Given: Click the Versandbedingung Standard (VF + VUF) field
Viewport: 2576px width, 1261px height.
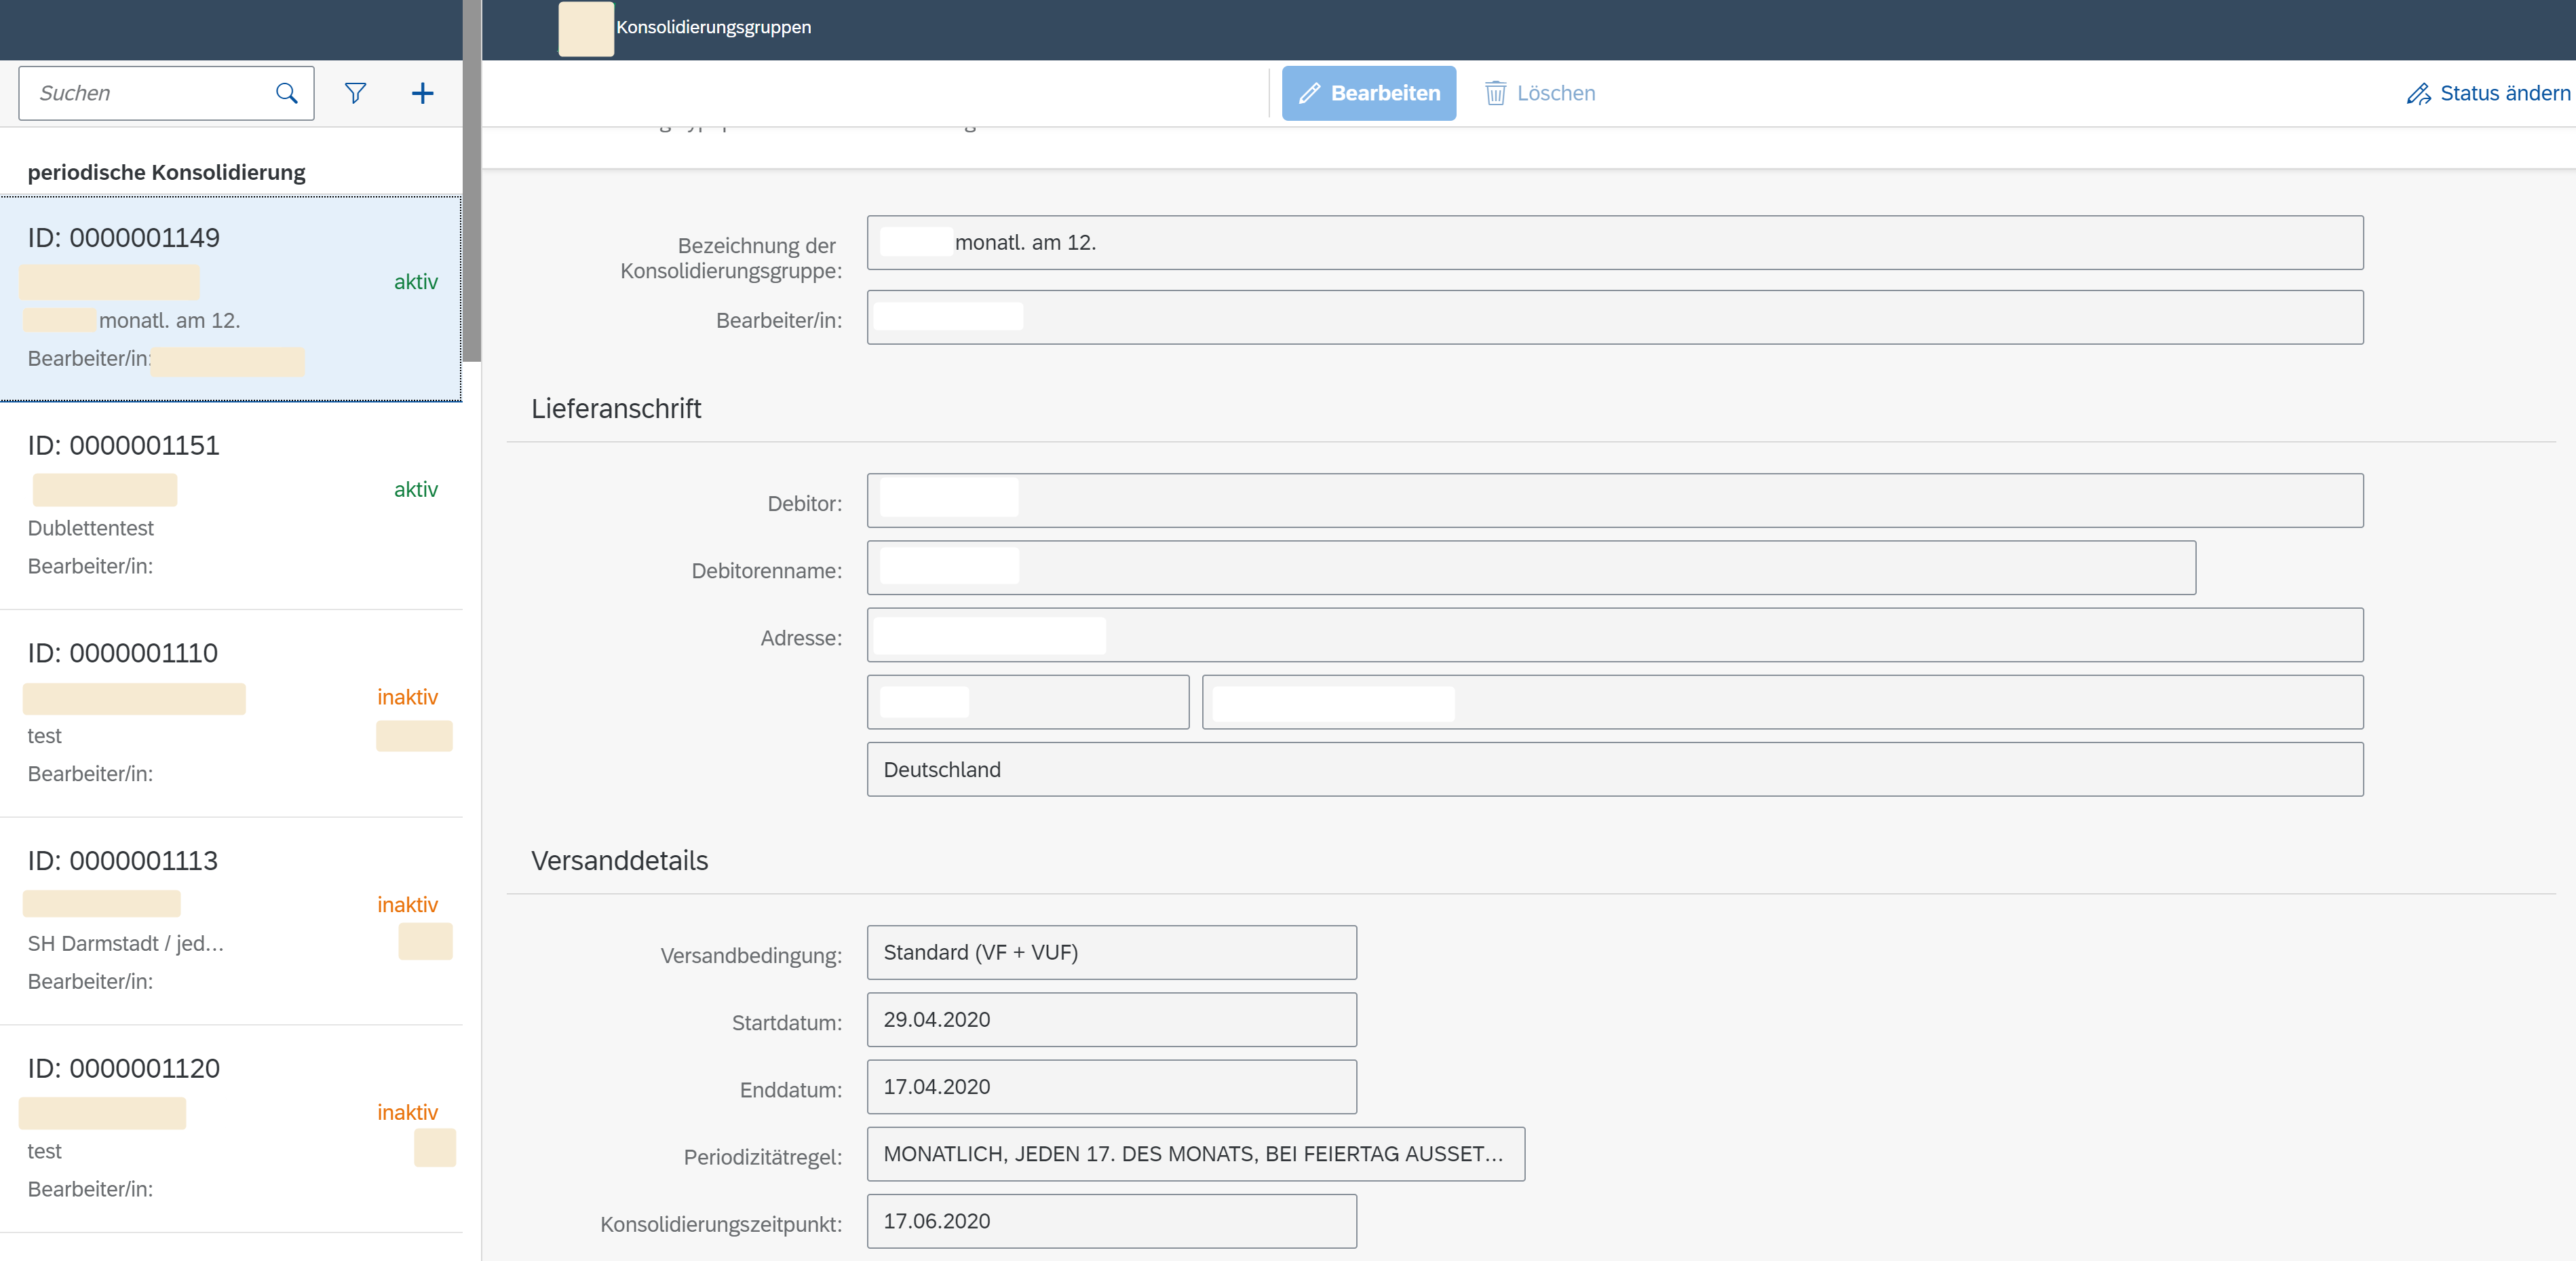Looking at the screenshot, I should 1112,952.
